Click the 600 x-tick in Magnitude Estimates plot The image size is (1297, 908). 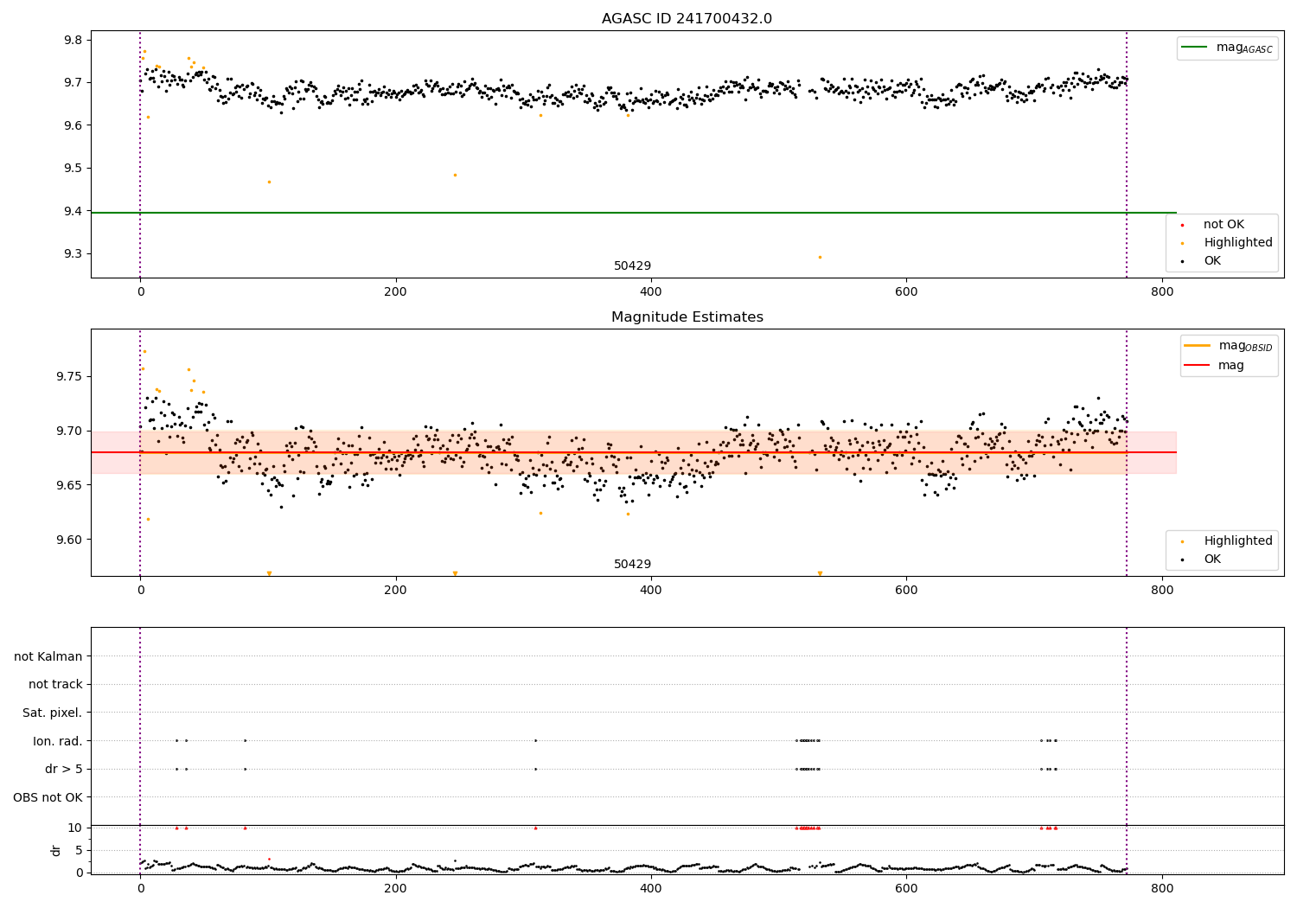pos(906,590)
